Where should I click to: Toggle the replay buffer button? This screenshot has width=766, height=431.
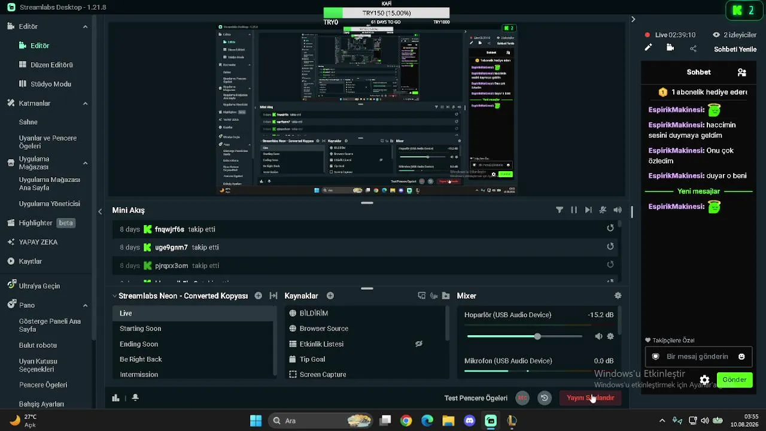tap(544, 398)
